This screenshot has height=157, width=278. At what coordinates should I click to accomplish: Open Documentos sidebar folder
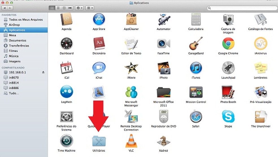[24, 41]
